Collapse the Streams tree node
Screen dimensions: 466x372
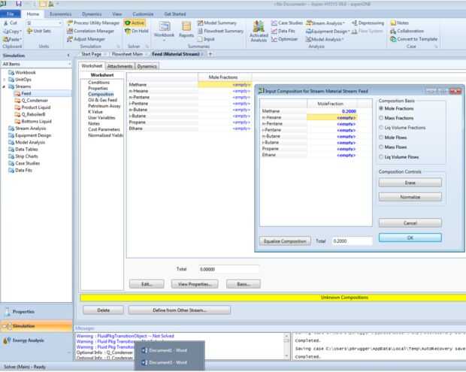(4, 86)
